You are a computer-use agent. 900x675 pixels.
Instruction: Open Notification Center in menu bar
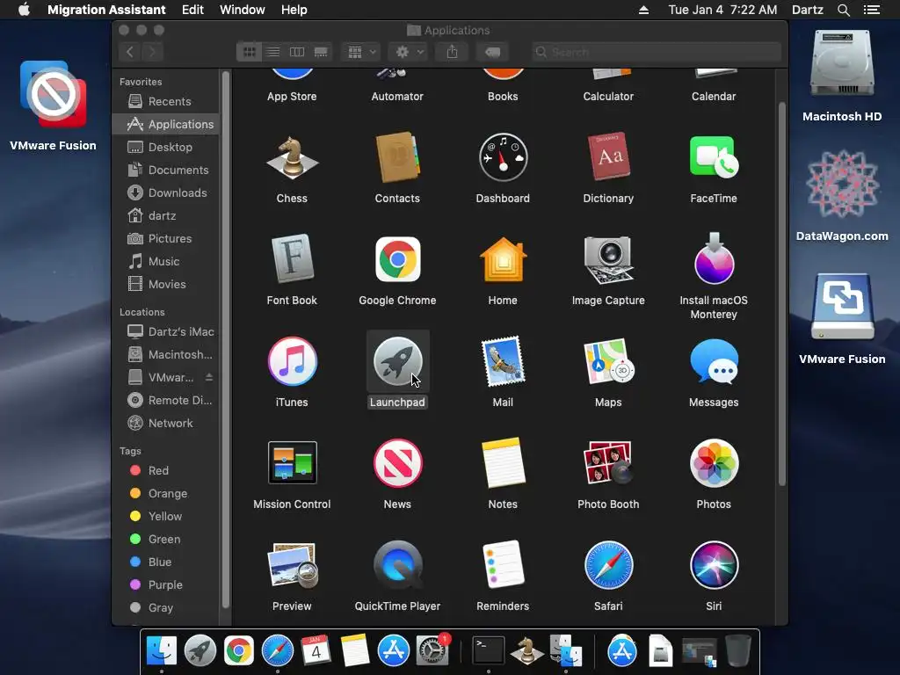(872, 10)
